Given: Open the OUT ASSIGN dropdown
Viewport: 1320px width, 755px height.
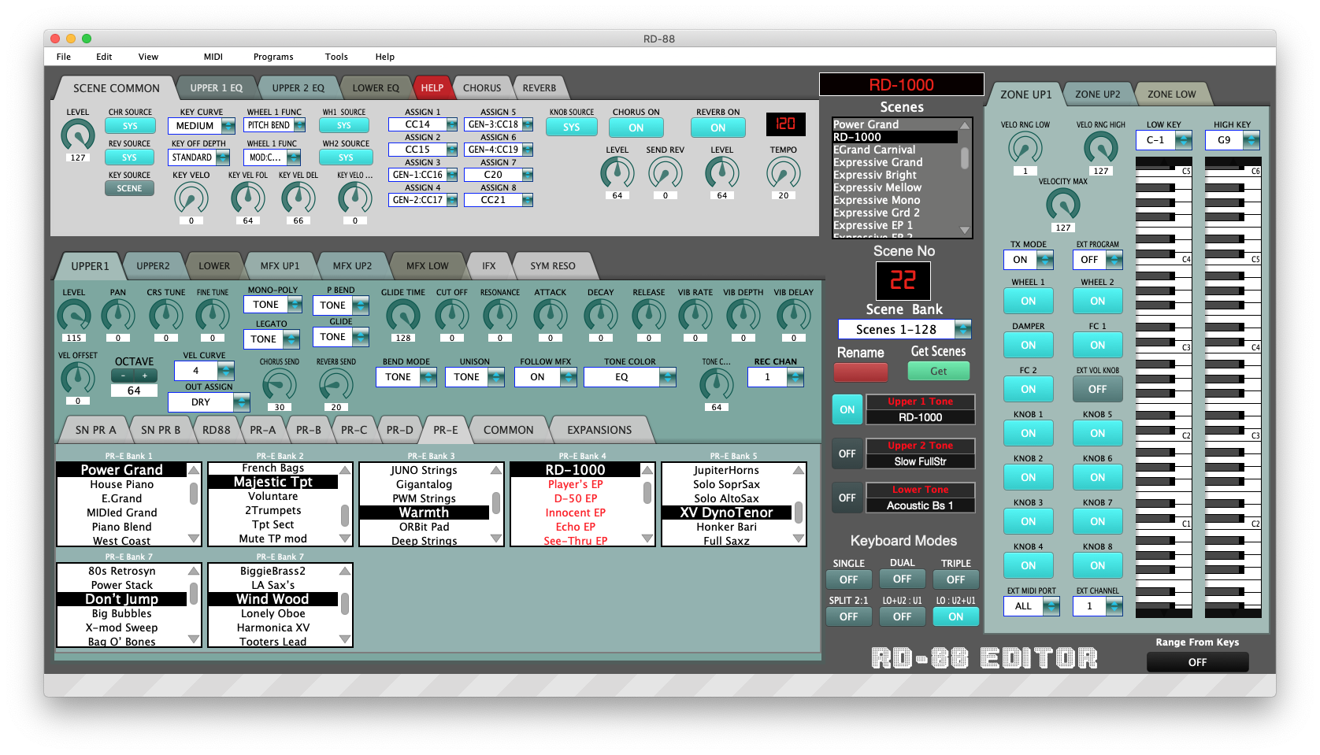Looking at the screenshot, I should (x=209, y=402).
